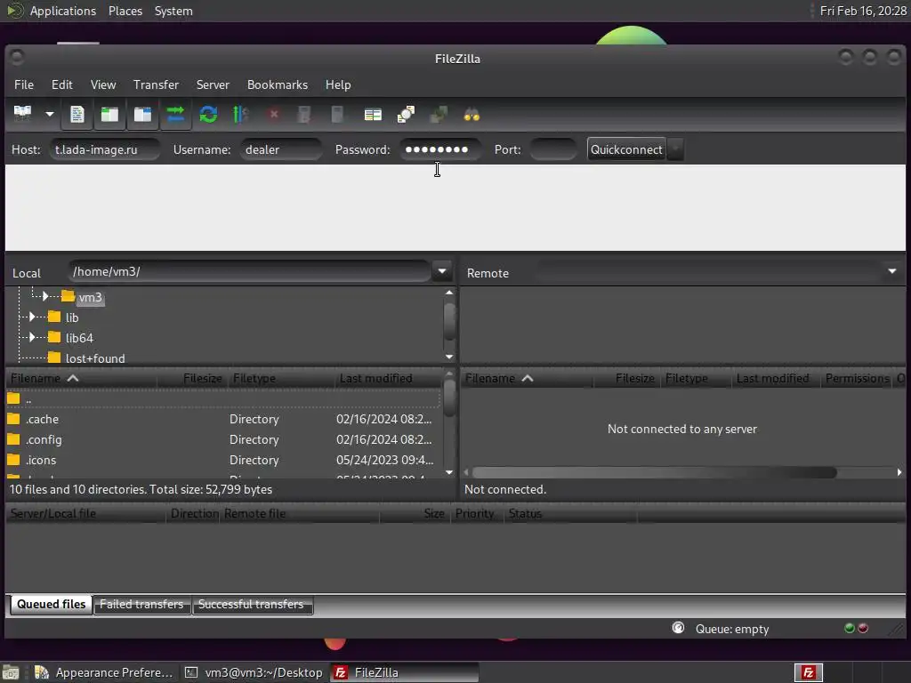Viewport: 911px width, 683px height.
Task: Click the disconnect from server icon
Action: 304,115
